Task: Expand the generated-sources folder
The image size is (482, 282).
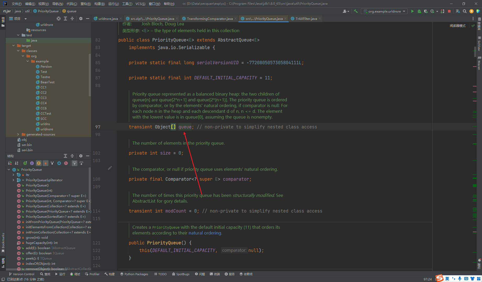Action: tap(18, 134)
